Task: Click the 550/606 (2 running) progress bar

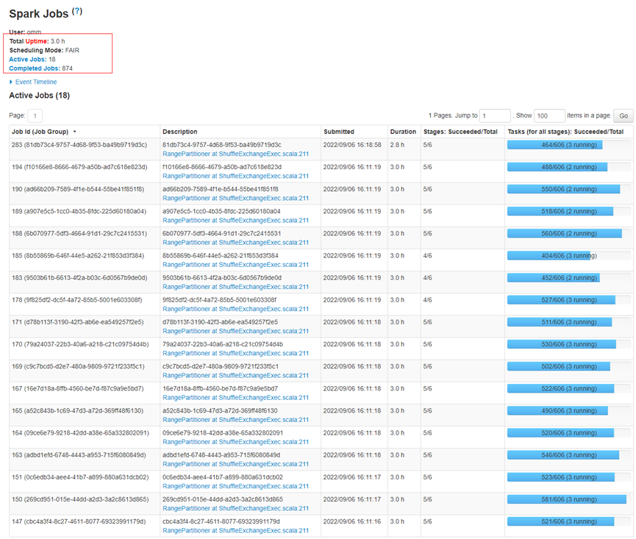Action: click(x=568, y=189)
